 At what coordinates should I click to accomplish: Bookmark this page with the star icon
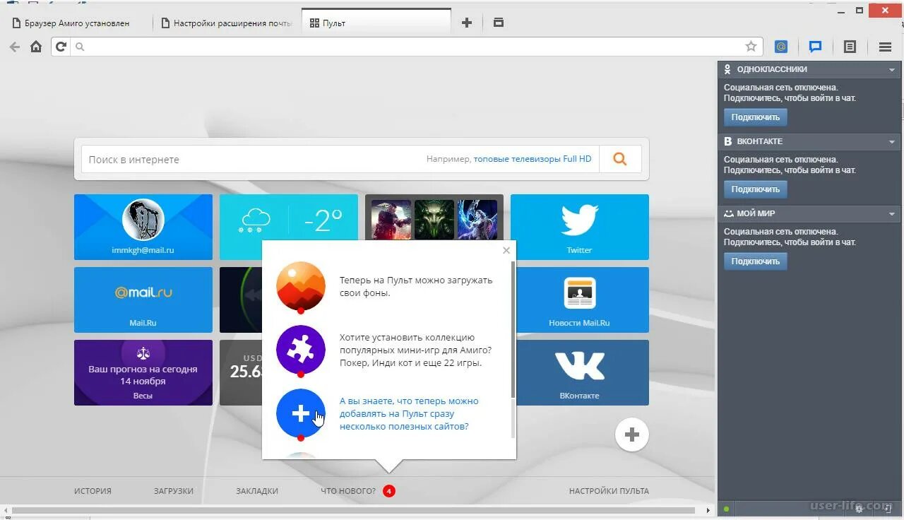point(751,47)
